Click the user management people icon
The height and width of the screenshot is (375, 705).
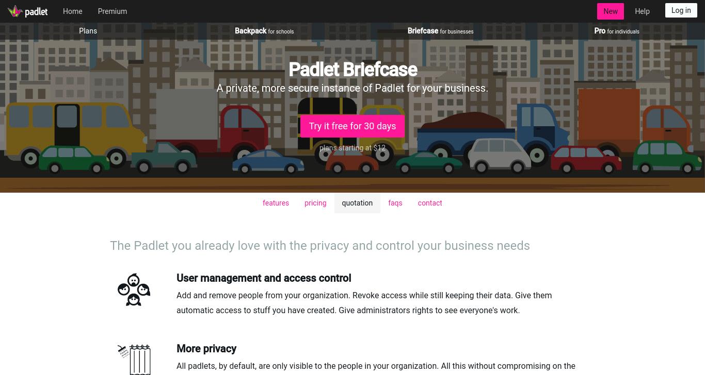click(134, 289)
